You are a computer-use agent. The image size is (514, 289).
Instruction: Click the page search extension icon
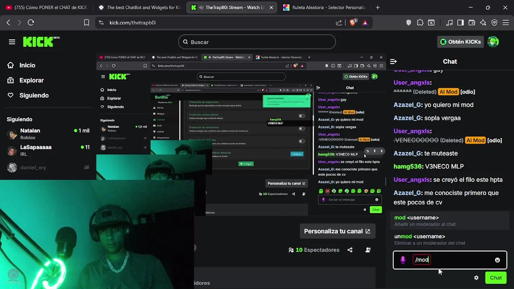(x=431, y=23)
